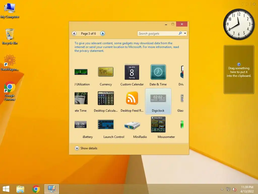Click the Desktop Calcula... label

[106, 111]
